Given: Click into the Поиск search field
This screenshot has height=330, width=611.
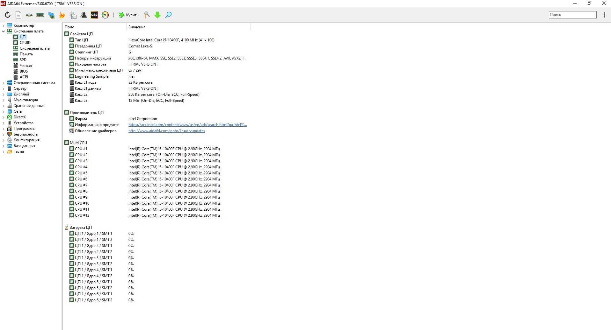Looking at the screenshot, I should [x=572, y=15].
